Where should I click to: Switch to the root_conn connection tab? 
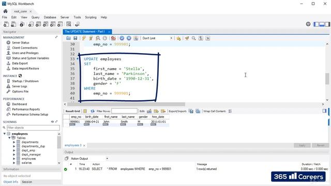point(21,11)
